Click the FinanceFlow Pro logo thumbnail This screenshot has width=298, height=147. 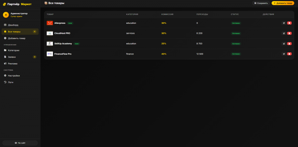50,54
